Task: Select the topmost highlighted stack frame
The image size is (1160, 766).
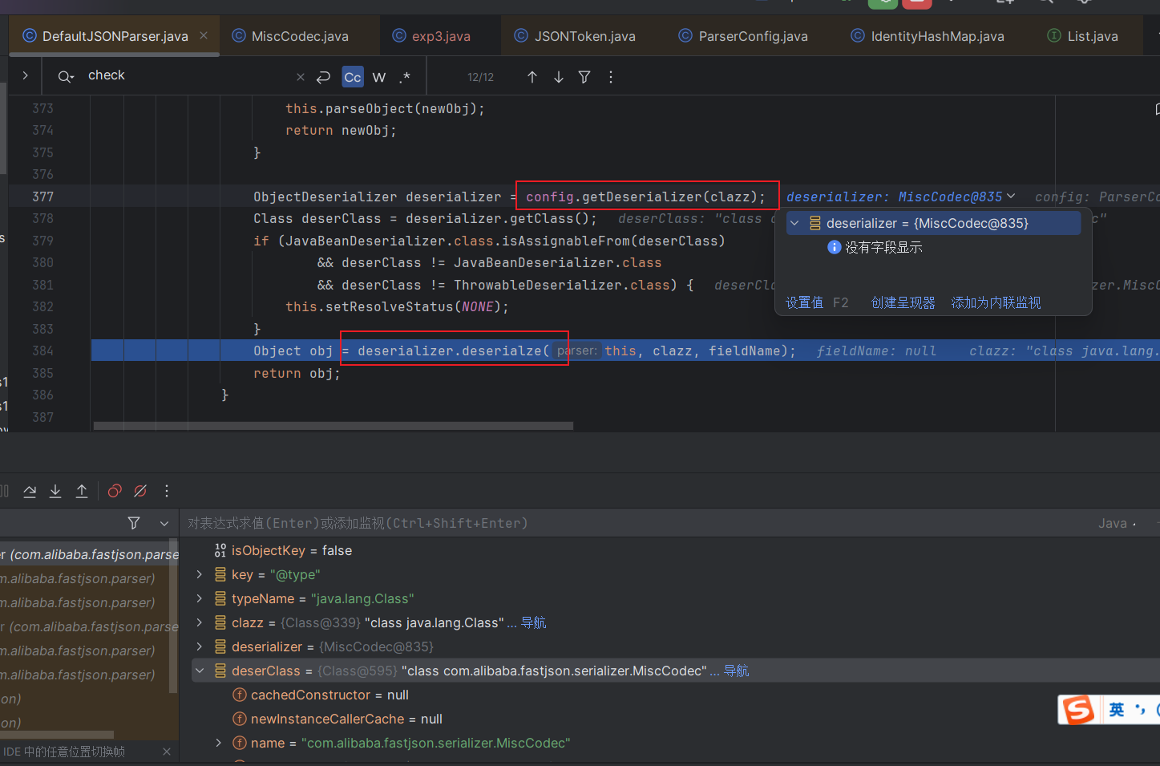Action: [88, 554]
